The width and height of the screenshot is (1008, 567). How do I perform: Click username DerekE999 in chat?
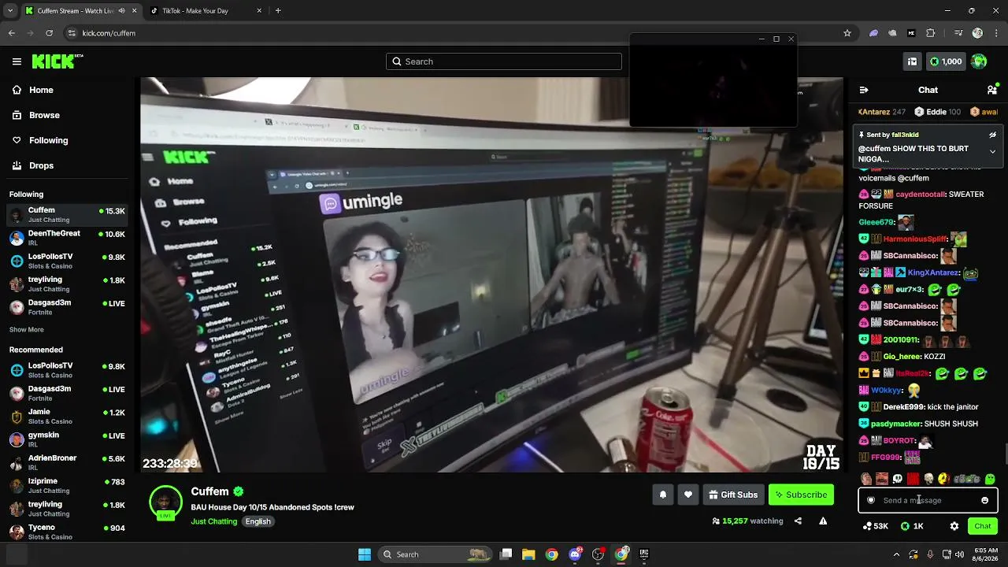(903, 407)
